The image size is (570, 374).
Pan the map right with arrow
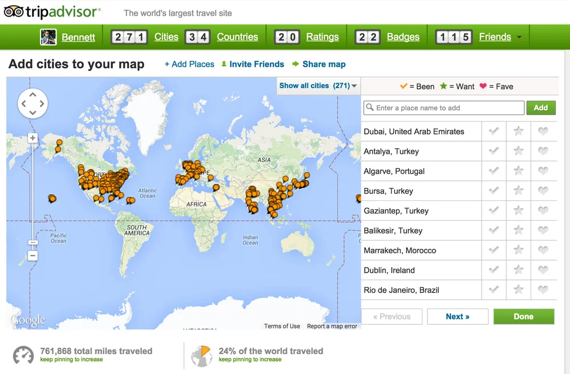pyautogui.click(x=42, y=104)
